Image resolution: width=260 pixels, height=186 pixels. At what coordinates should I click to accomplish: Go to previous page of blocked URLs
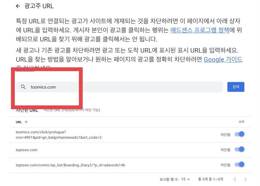coord(235,179)
